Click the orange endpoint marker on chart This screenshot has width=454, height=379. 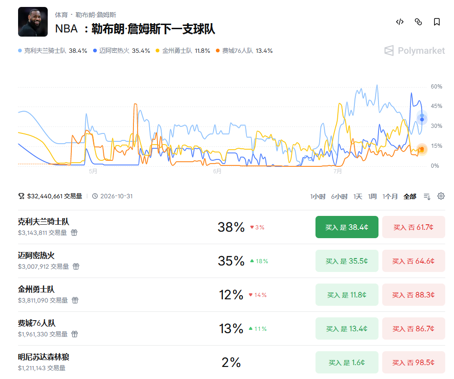coord(422,149)
